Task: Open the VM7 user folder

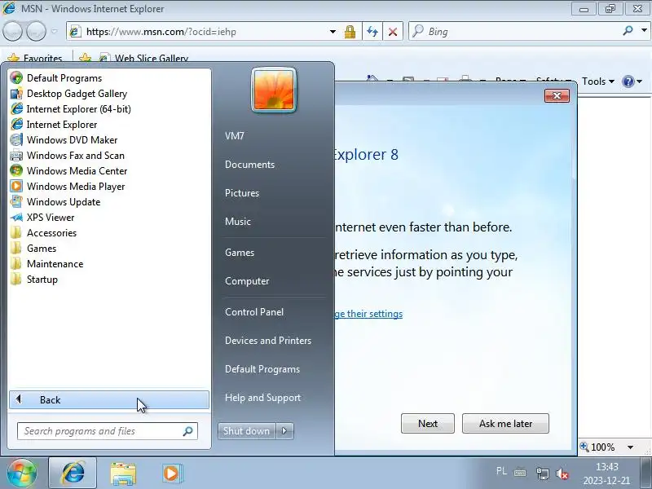Action: pos(235,136)
